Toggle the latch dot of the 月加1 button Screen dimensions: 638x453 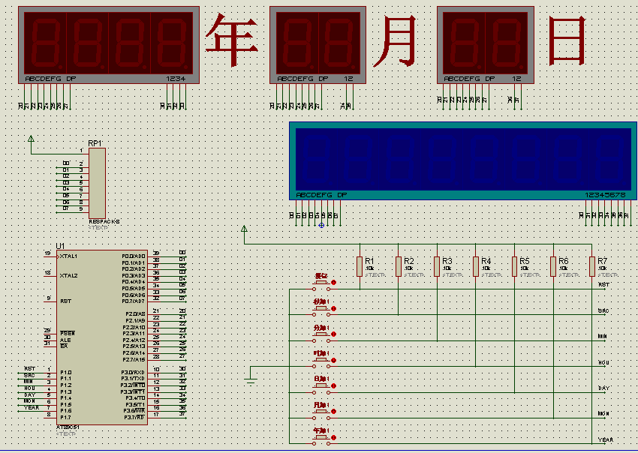[334, 412]
